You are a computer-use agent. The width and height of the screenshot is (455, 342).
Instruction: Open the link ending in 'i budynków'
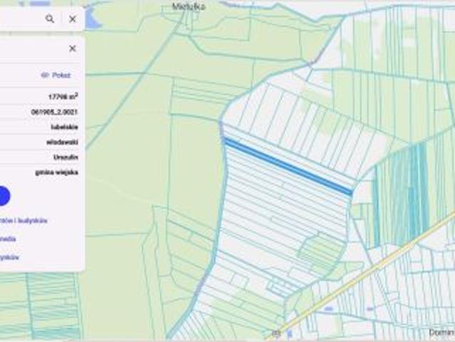click(x=23, y=221)
